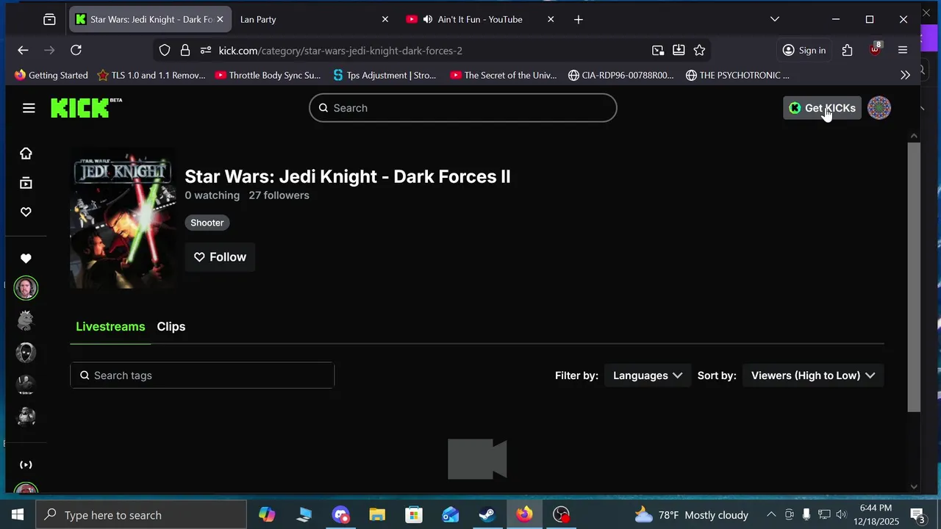The height and width of the screenshot is (529, 941).
Task: Open The Secret of the Univ... bookmark
Action: pyautogui.click(x=504, y=75)
